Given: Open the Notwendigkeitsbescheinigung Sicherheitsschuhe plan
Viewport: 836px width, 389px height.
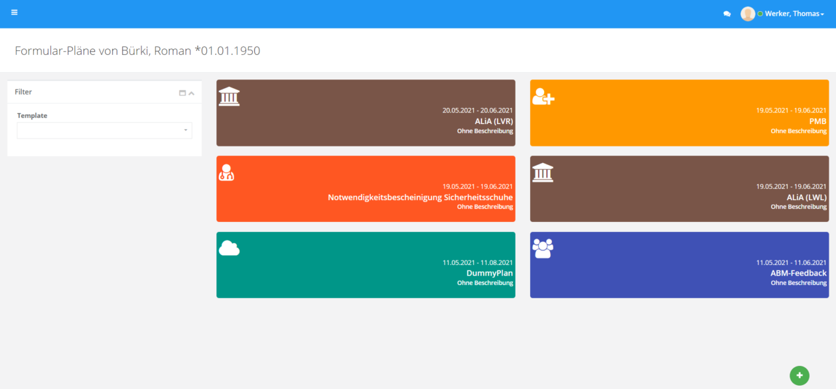Looking at the screenshot, I should (x=420, y=197).
